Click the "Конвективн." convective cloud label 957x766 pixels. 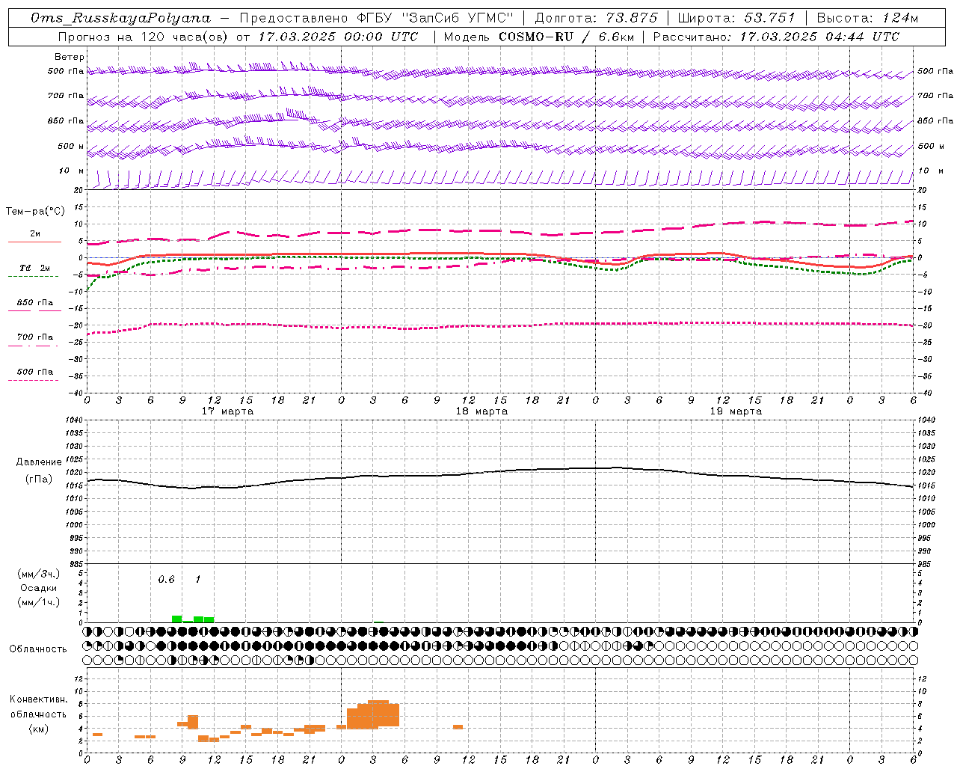[38, 699]
